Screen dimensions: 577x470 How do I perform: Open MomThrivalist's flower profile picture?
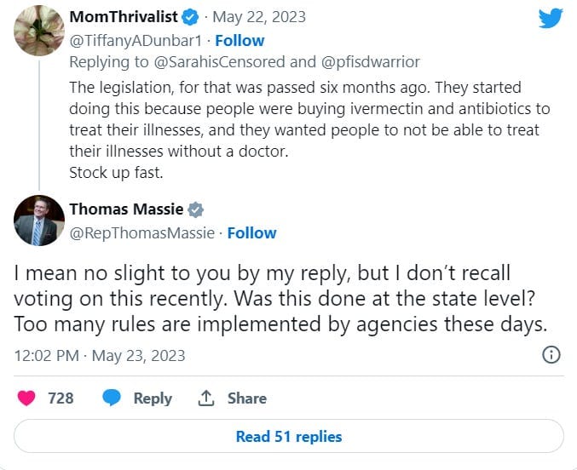tap(39, 31)
